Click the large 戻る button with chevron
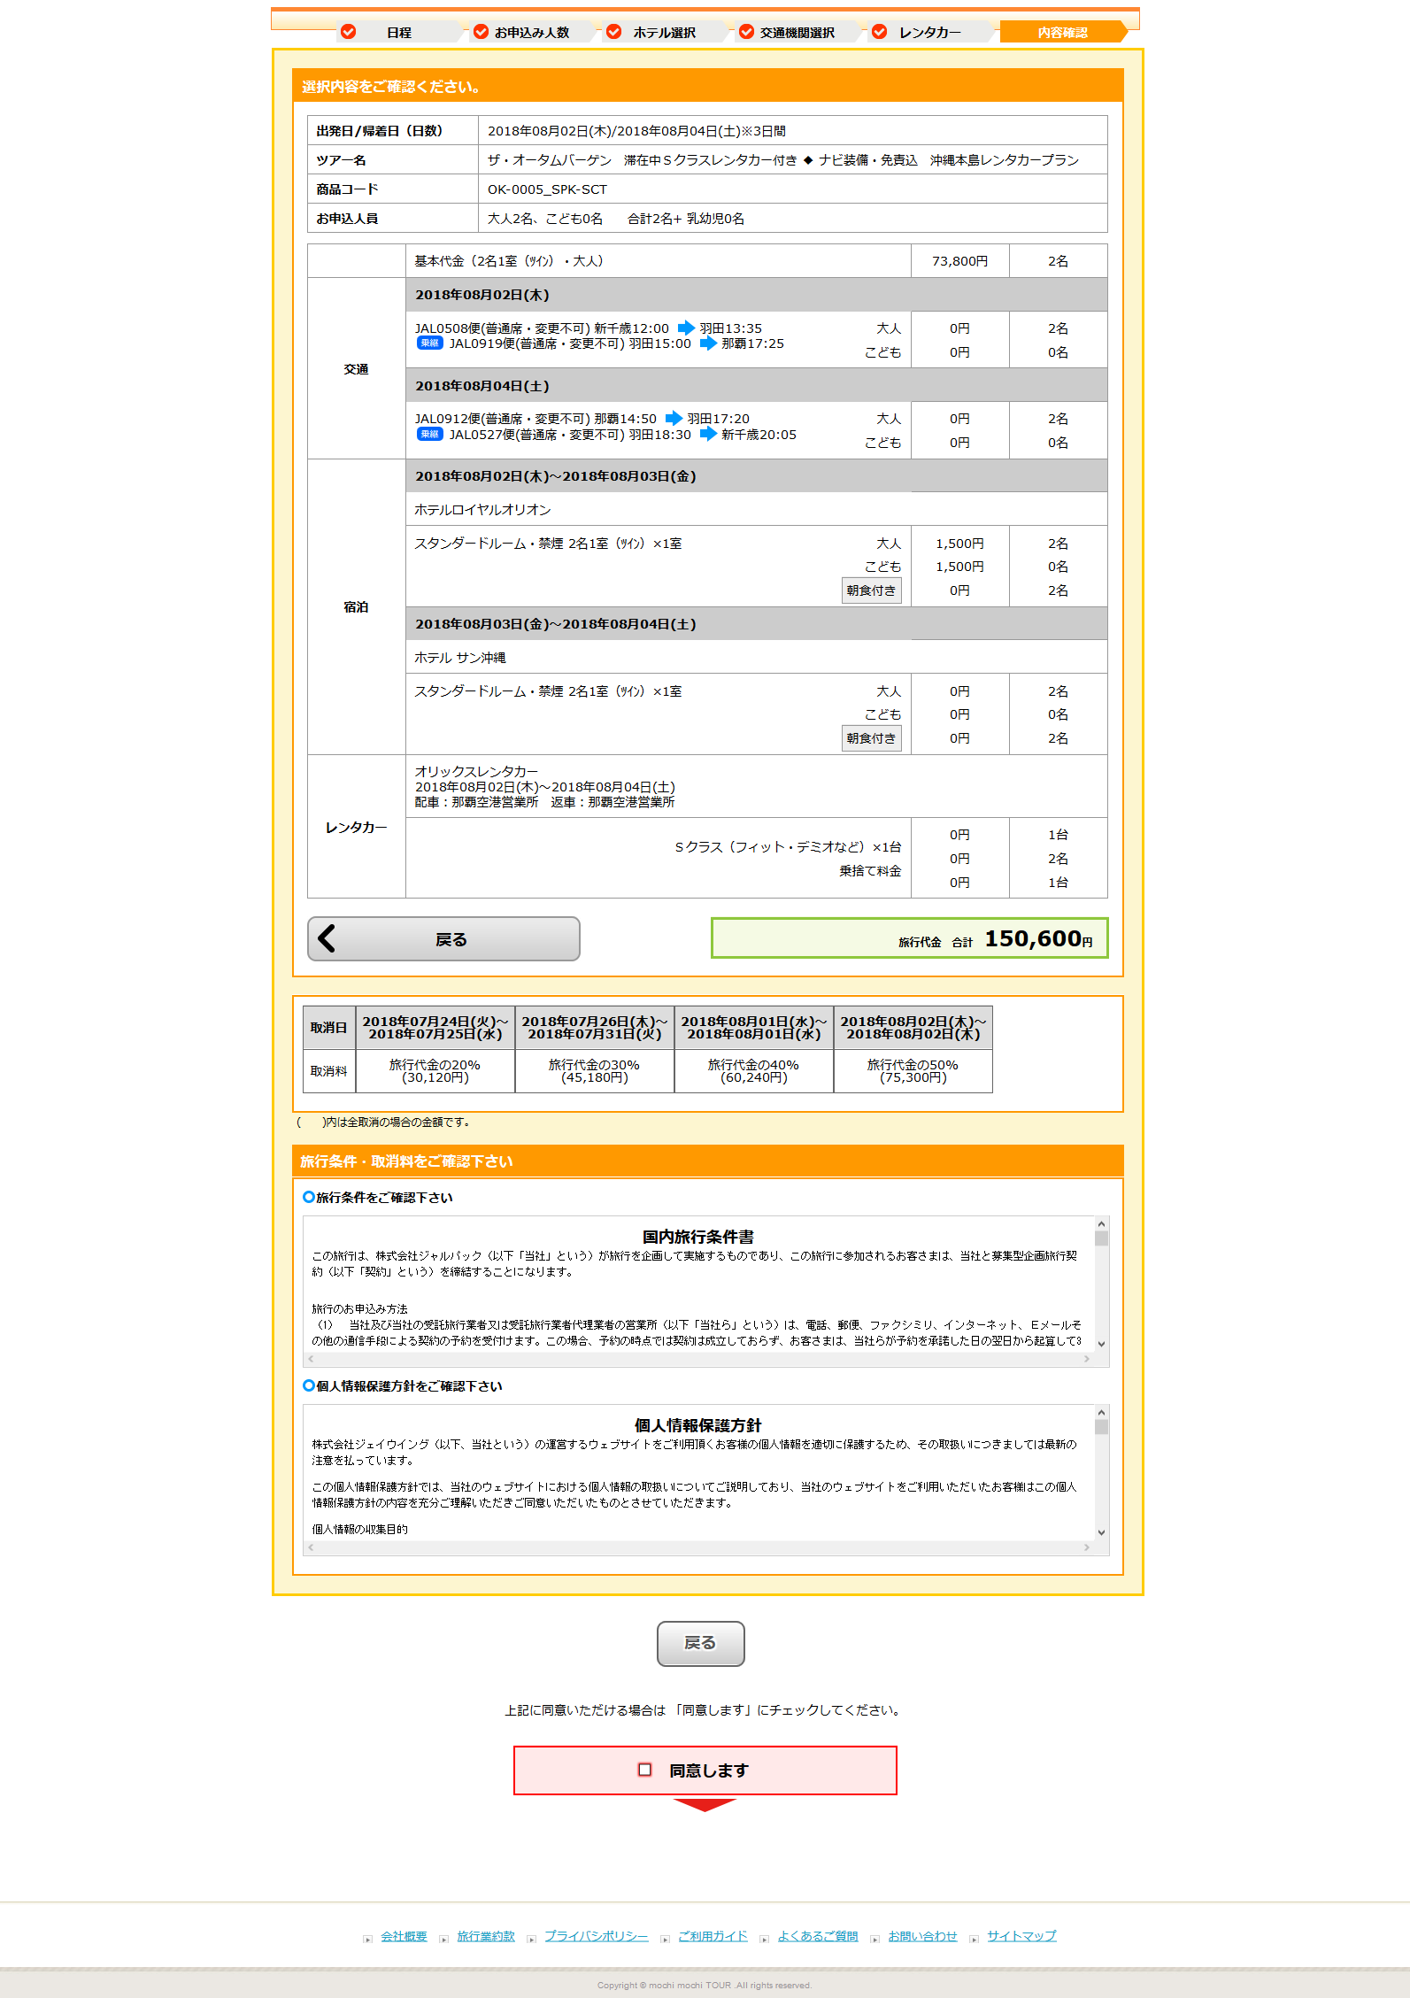The width and height of the screenshot is (1410, 1998). pyautogui.click(x=443, y=939)
